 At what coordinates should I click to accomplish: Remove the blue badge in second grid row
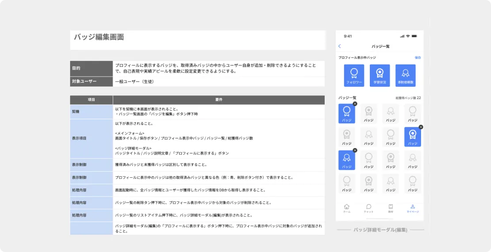click(421, 127)
